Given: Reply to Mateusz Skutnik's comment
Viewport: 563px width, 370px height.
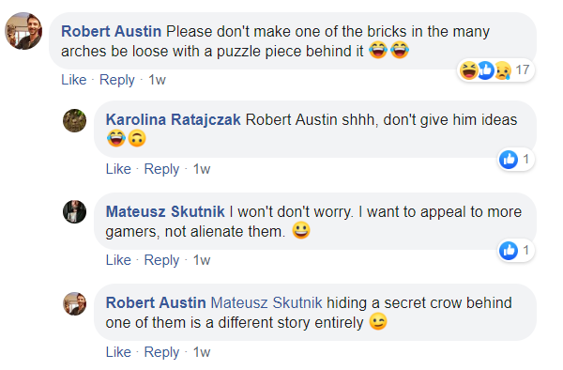Looking at the screenshot, I should (161, 260).
